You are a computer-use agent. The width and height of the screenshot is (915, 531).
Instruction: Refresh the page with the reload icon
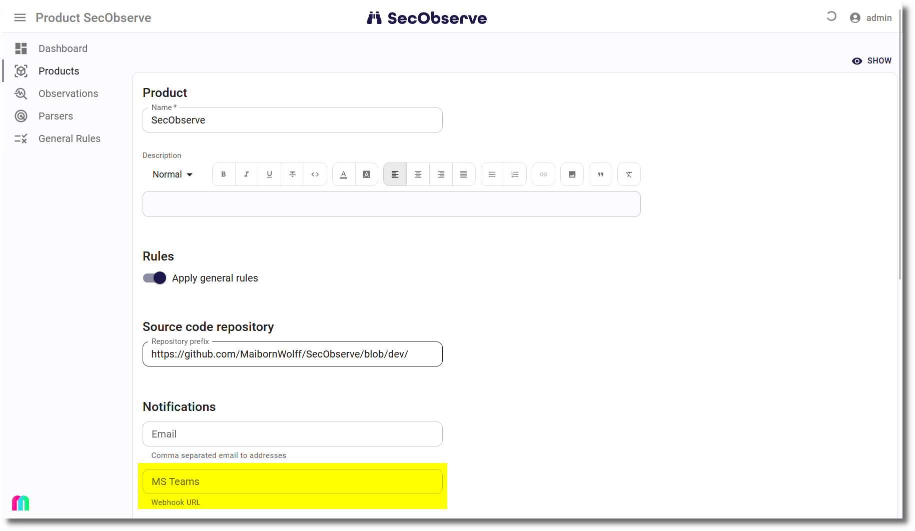click(831, 16)
